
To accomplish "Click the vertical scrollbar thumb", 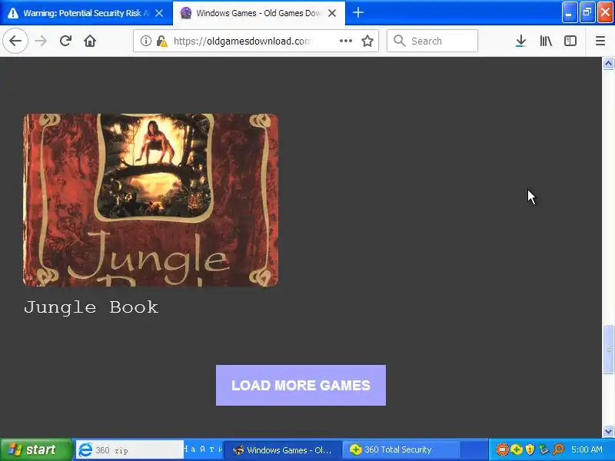I will [x=608, y=349].
